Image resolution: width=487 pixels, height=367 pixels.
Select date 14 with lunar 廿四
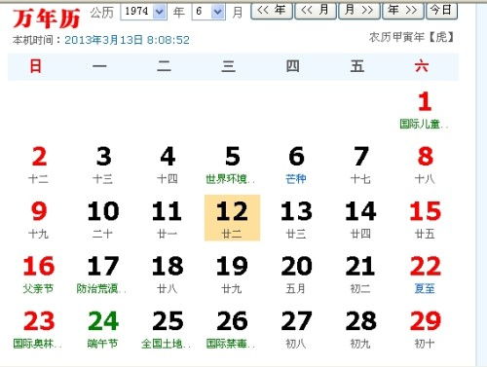360,220
